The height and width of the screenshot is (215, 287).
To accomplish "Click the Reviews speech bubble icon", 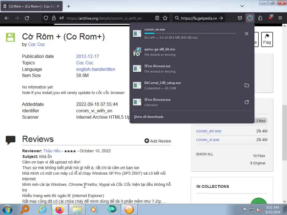I will click(10, 140).
